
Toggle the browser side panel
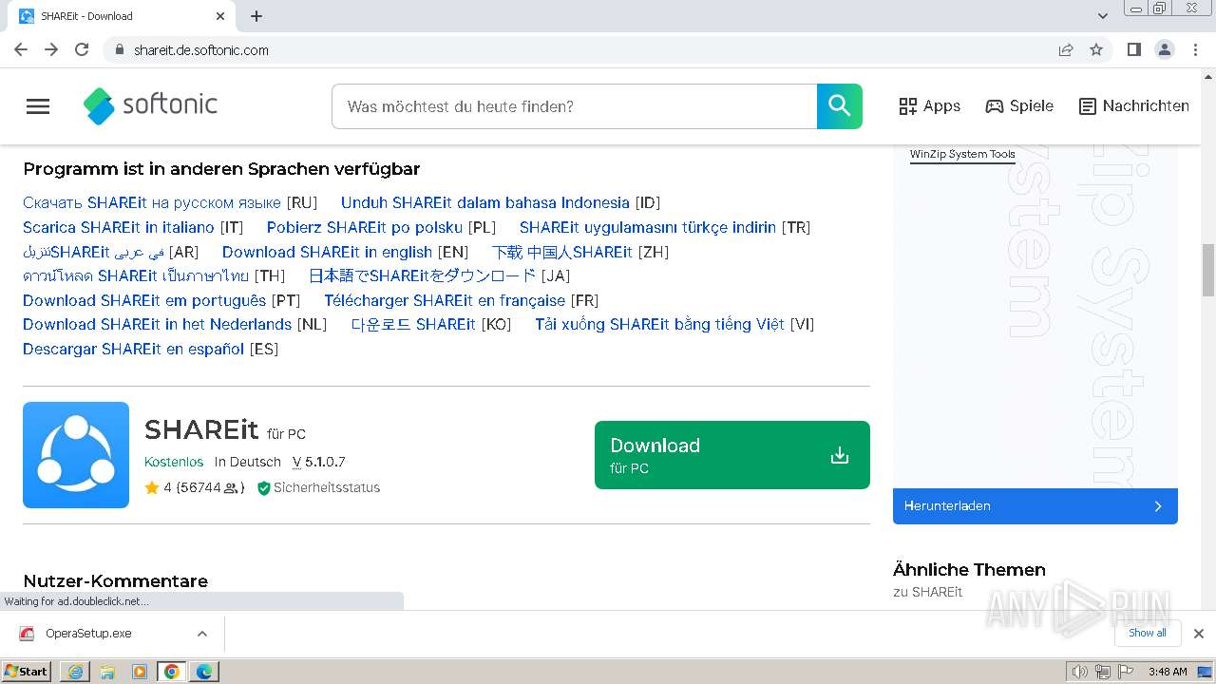(x=1133, y=50)
